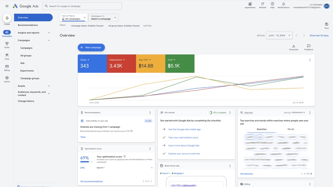This screenshot has height=187, width=333.
Task: Switch to the Words tab
Action: (291, 129)
